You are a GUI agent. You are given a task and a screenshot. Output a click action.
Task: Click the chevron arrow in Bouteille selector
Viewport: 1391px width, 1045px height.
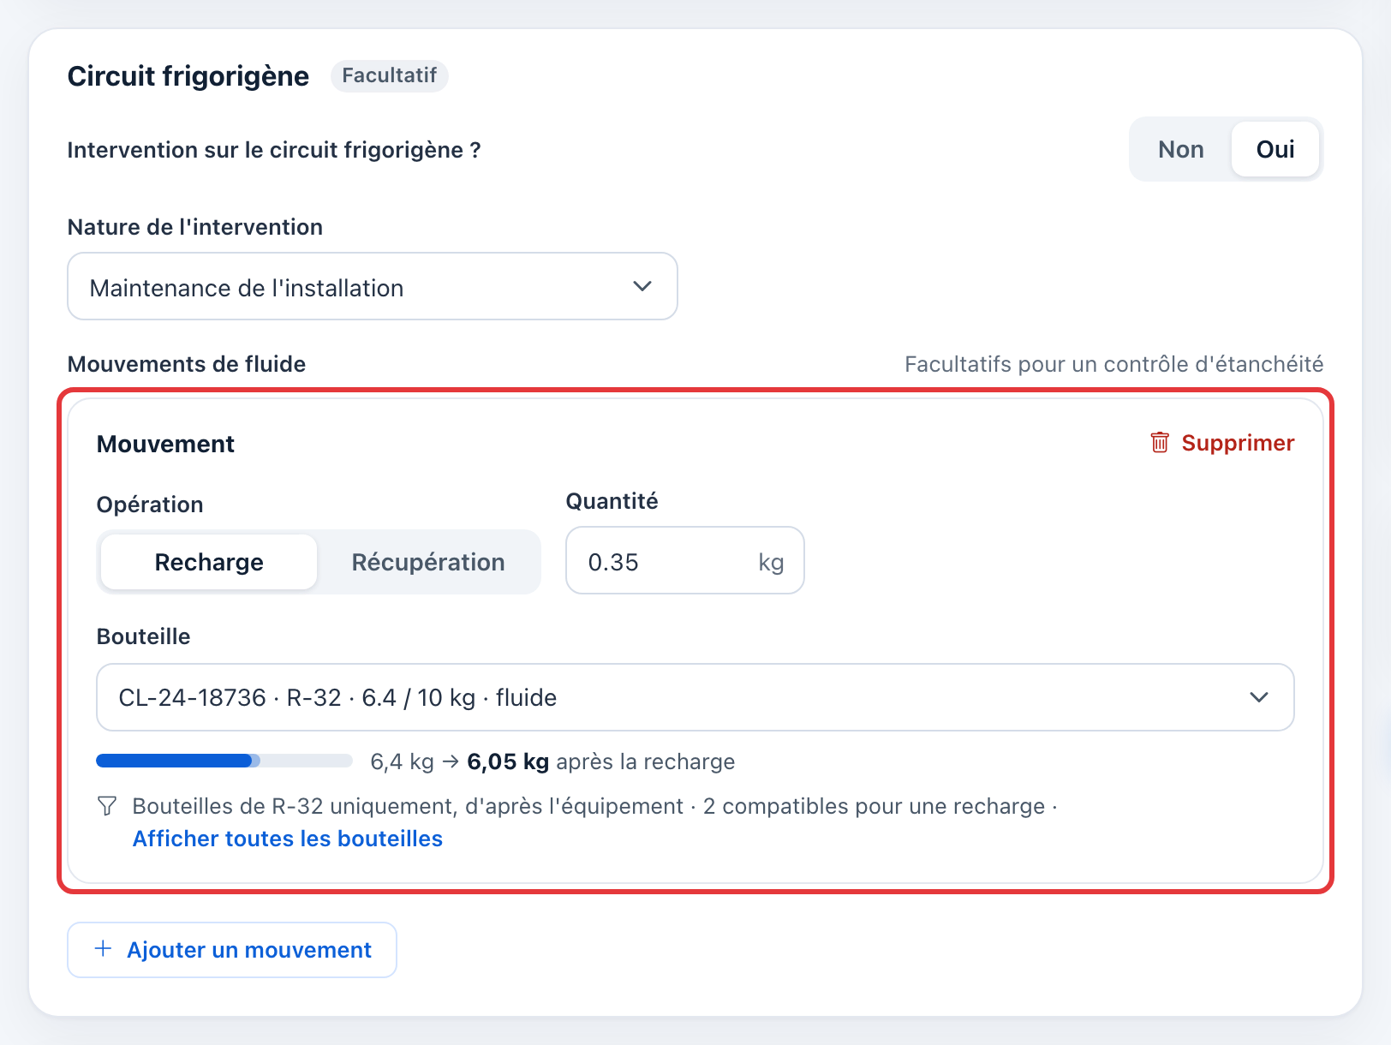tap(1259, 697)
